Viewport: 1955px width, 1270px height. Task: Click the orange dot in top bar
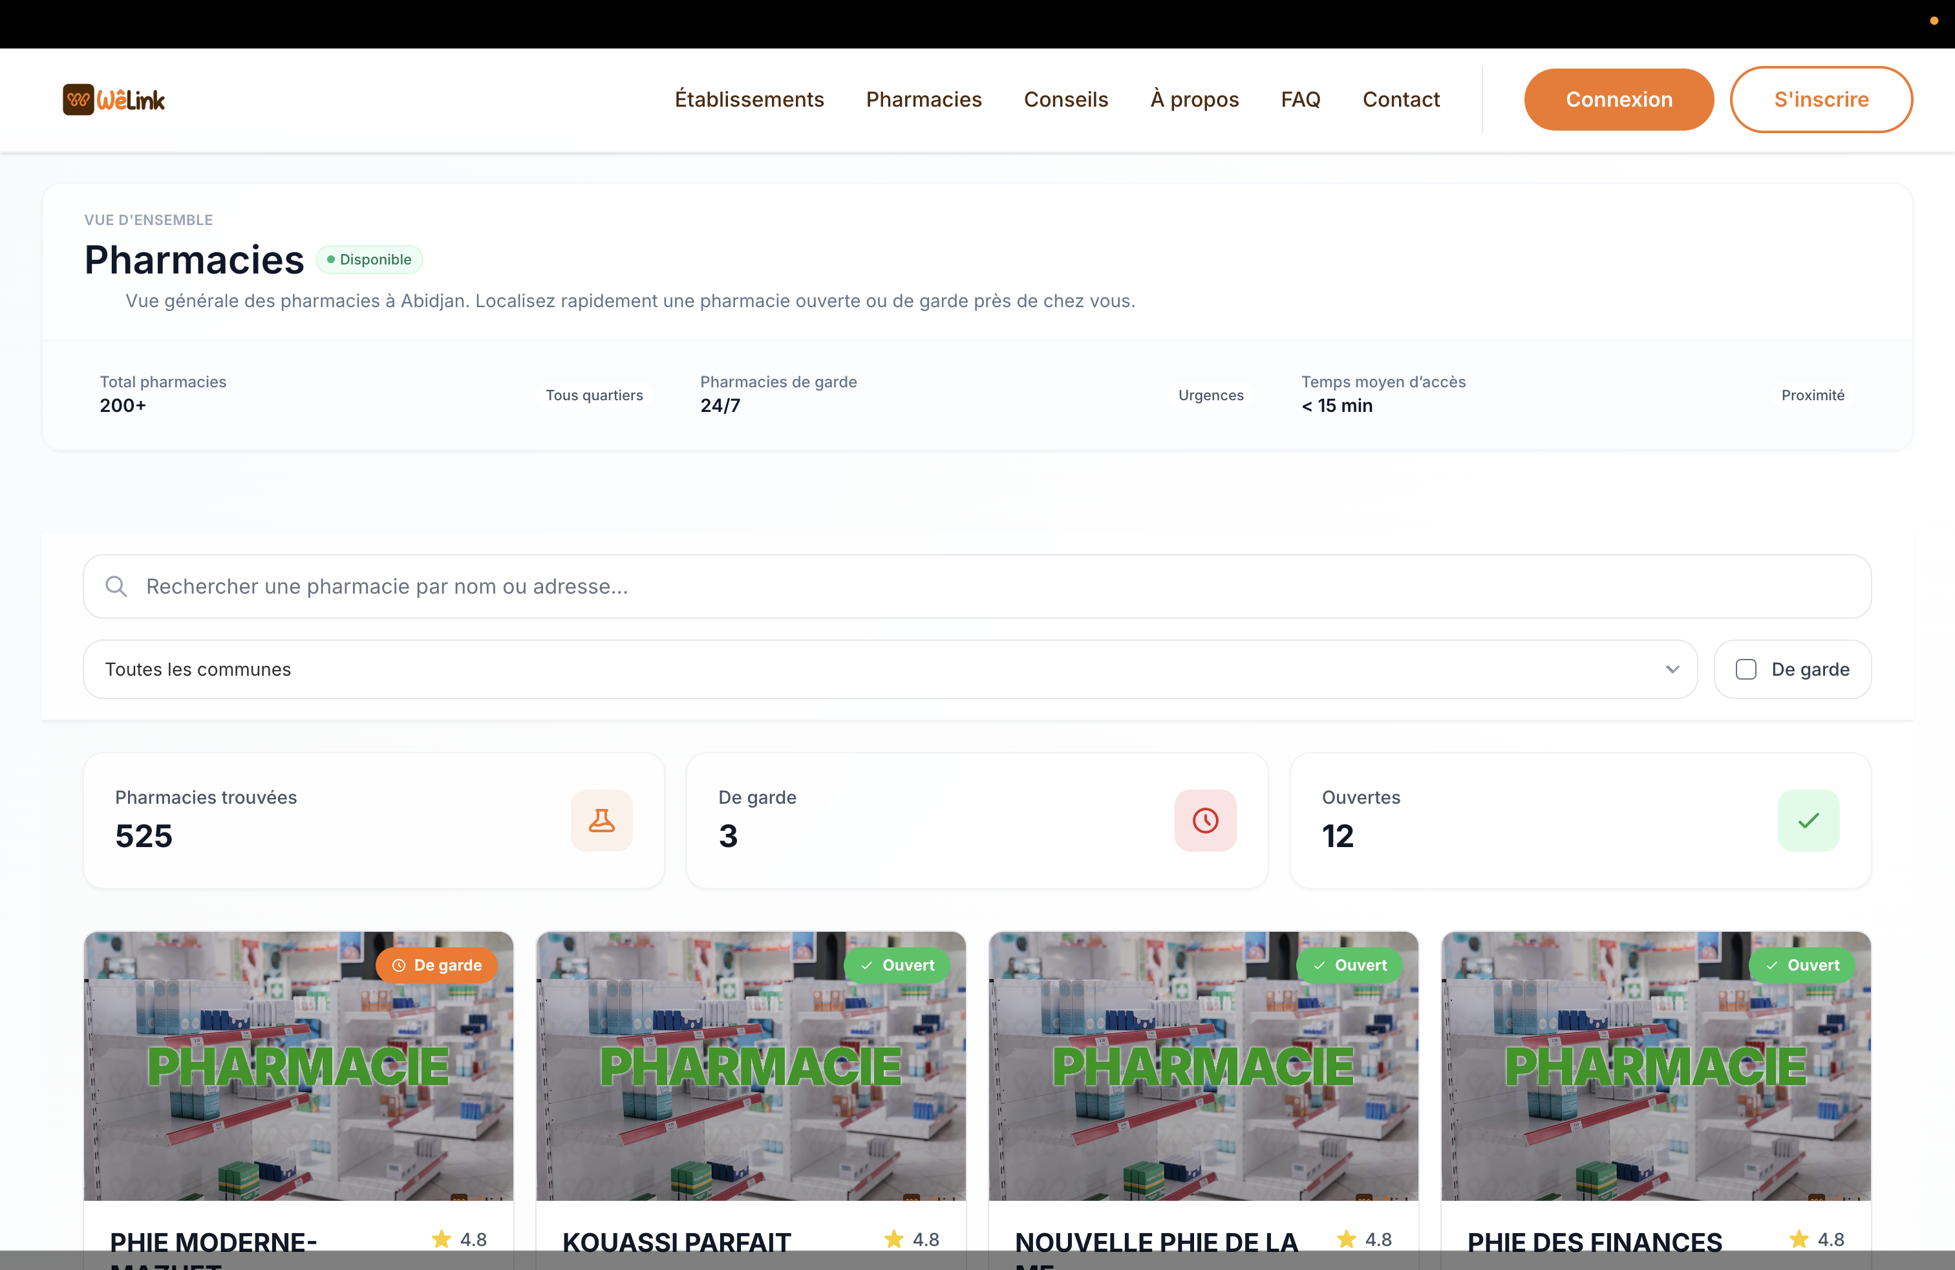[x=1934, y=21]
